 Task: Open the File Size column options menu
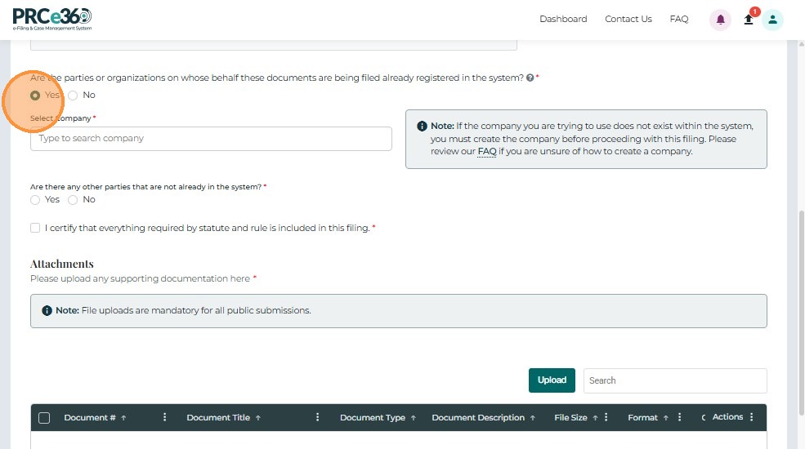[x=606, y=417]
